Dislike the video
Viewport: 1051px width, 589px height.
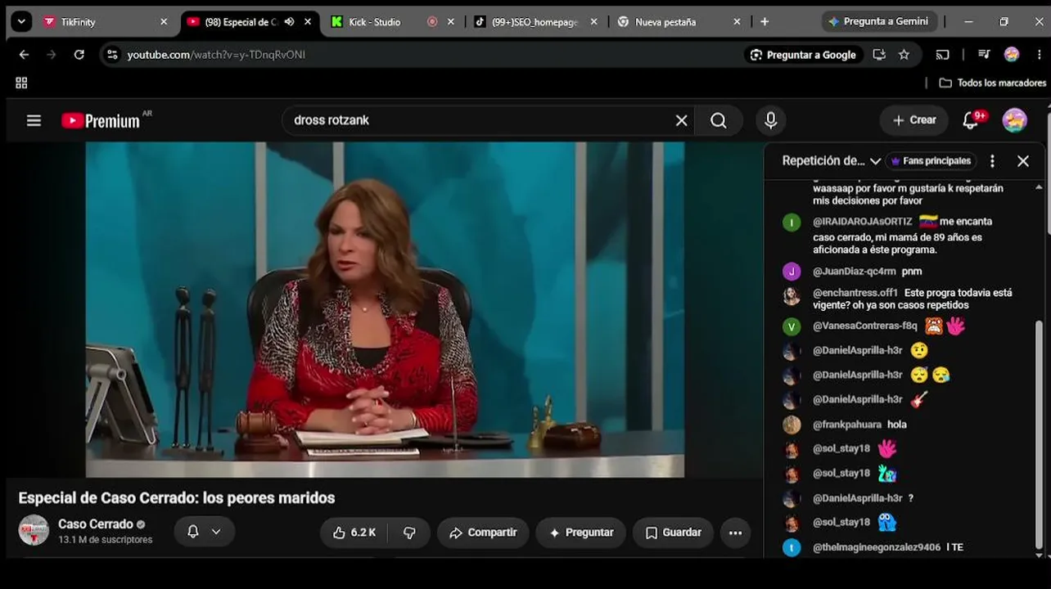coord(409,533)
